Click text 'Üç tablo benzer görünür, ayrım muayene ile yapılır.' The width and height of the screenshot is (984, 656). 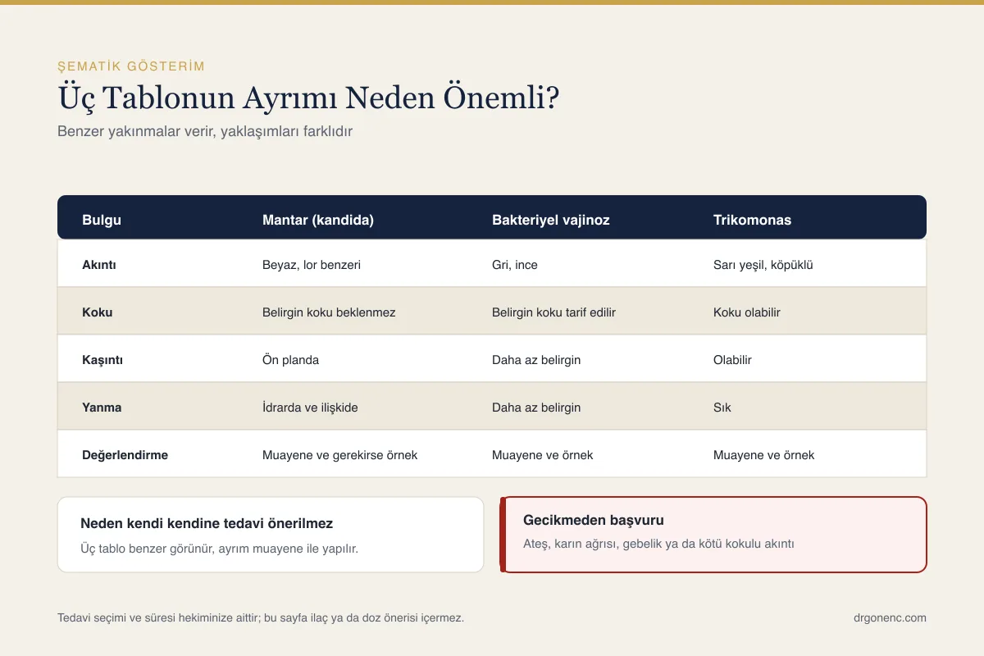[219, 549]
